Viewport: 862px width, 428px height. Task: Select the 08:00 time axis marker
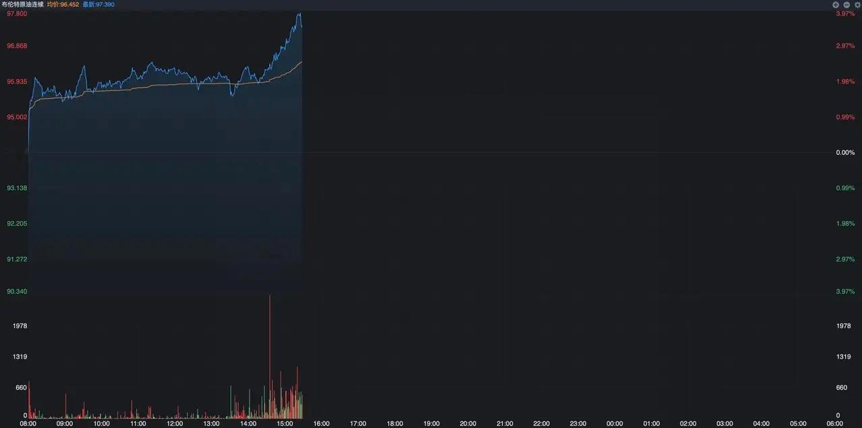pyautogui.click(x=28, y=424)
